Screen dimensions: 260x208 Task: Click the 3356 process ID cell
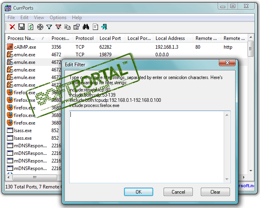click(x=56, y=47)
